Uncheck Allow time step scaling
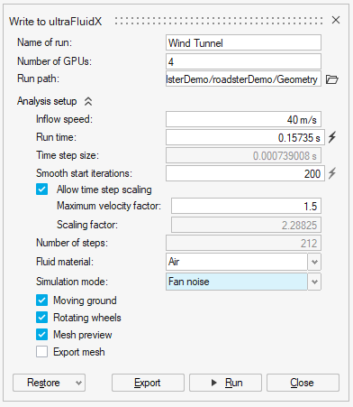 click(x=41, y=190)
